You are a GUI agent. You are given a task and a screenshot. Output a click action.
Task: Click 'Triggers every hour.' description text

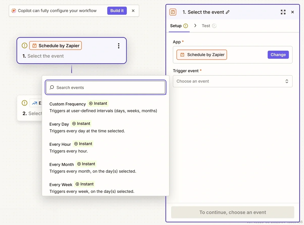(69, 151)
